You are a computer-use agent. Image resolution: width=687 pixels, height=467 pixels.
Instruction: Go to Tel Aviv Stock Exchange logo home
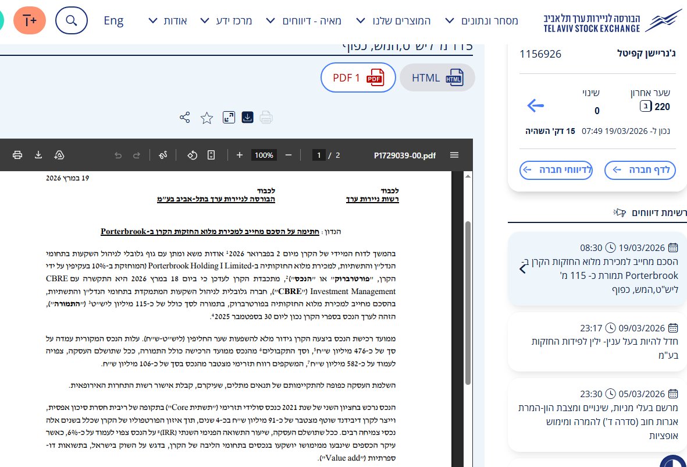[x=613, y=22]
